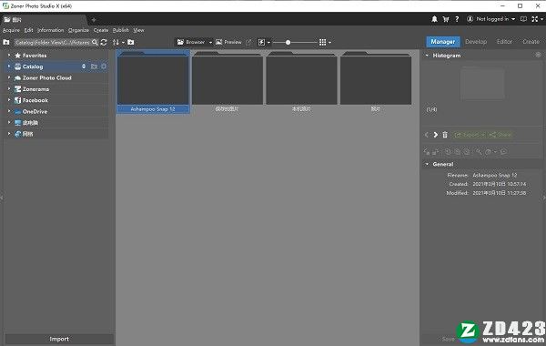This screenshot has height=346, width=546.
Task: Click the right panel collapse arrow
Action: coord(544,198)
